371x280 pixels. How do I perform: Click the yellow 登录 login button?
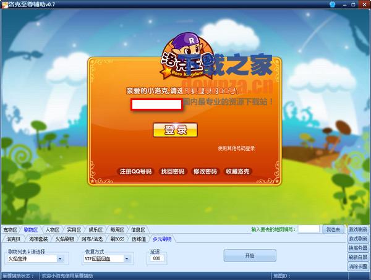coord(175,130)
